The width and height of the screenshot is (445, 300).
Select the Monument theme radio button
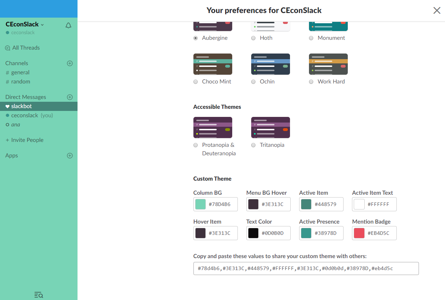point(311,38)
